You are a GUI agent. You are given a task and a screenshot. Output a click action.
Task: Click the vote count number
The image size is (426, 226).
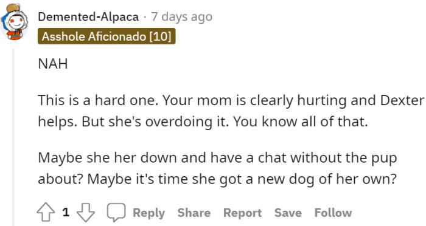click(66, 212)
